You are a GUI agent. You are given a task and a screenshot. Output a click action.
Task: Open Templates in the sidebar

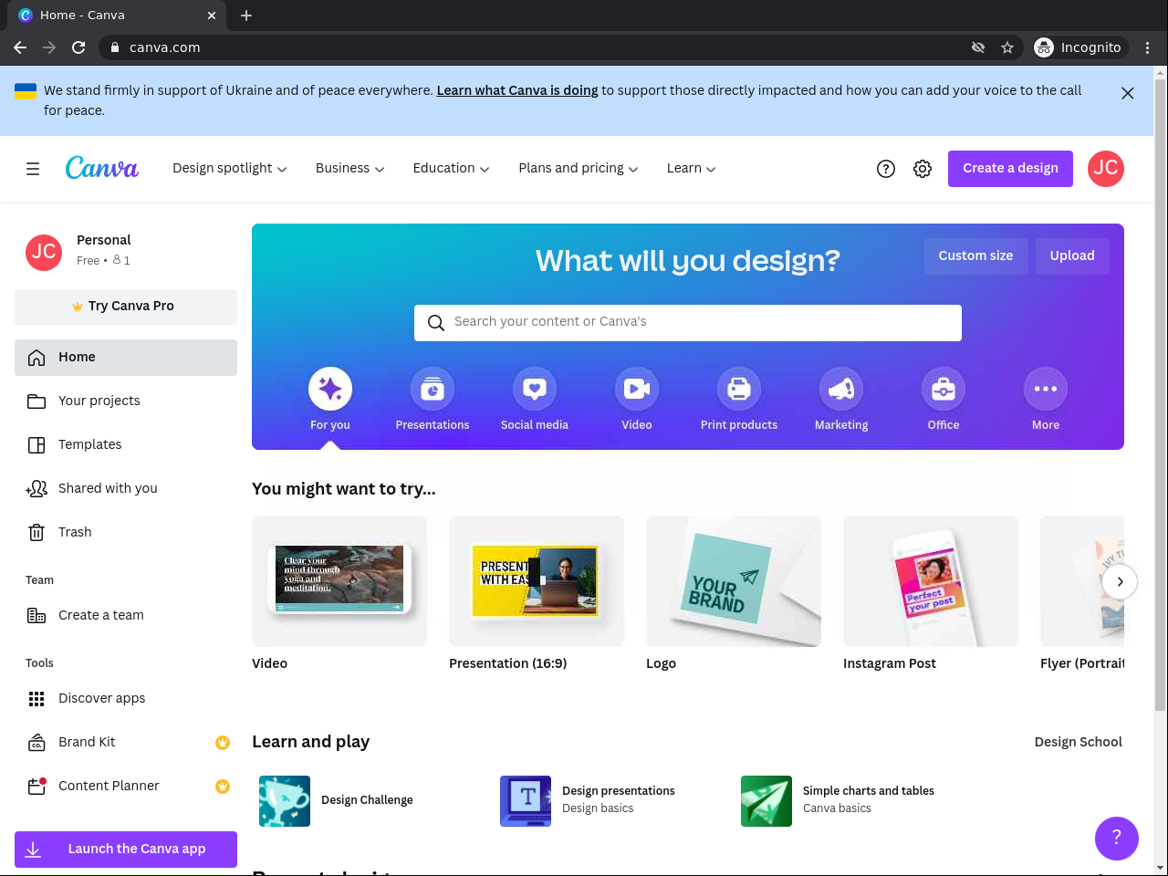[126, 445]
